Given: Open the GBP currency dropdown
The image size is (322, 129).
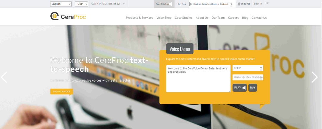Looking at the screenshot, I should click(x=81, y=4).
